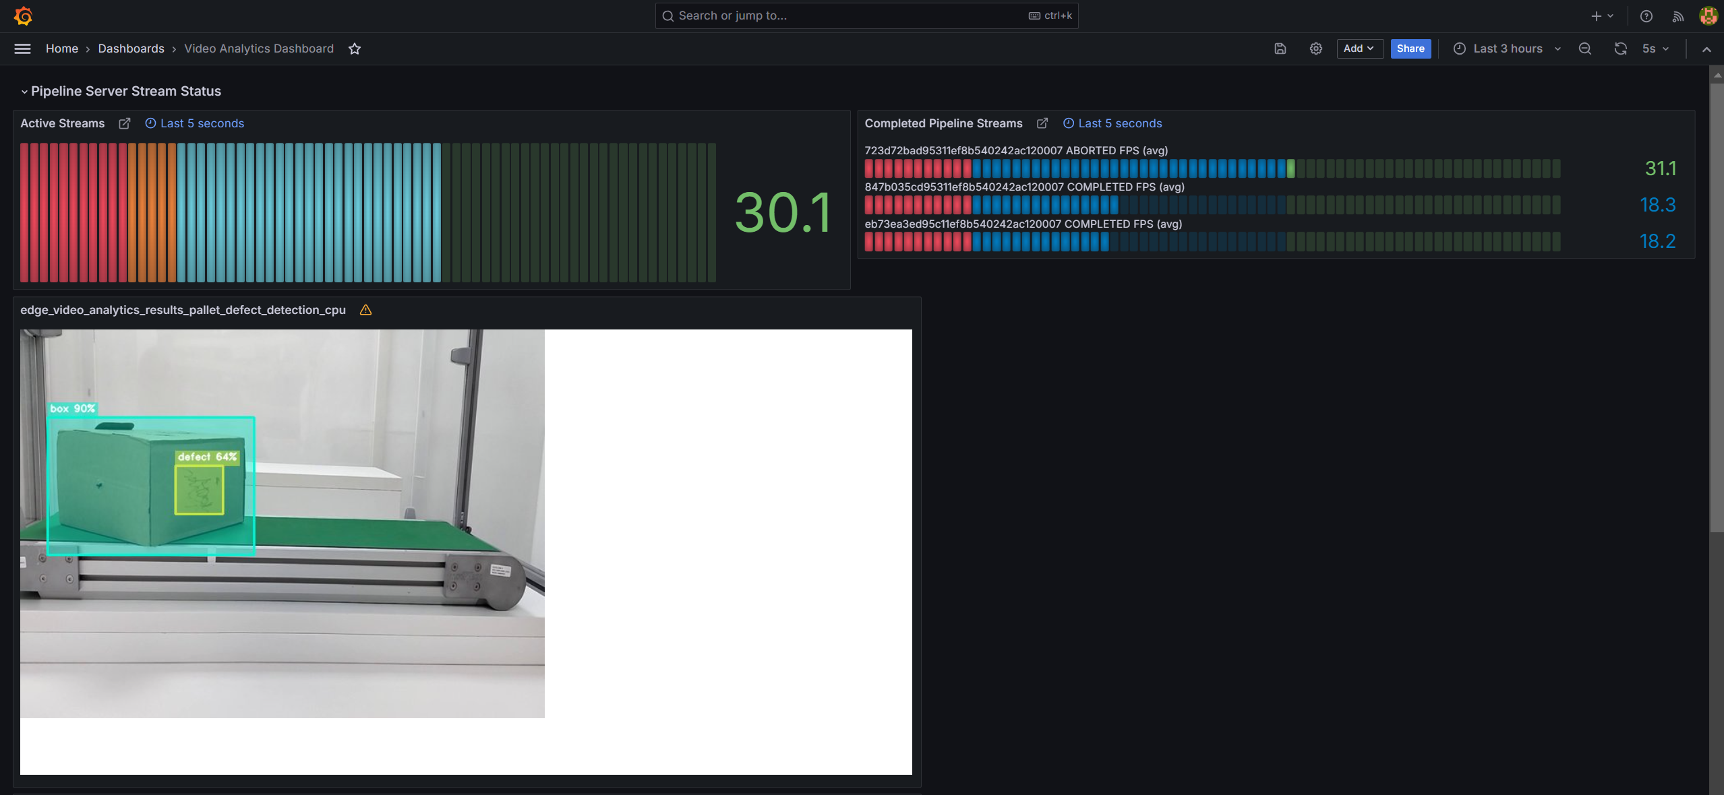Go to Dashboards breadcrumb

131,49
